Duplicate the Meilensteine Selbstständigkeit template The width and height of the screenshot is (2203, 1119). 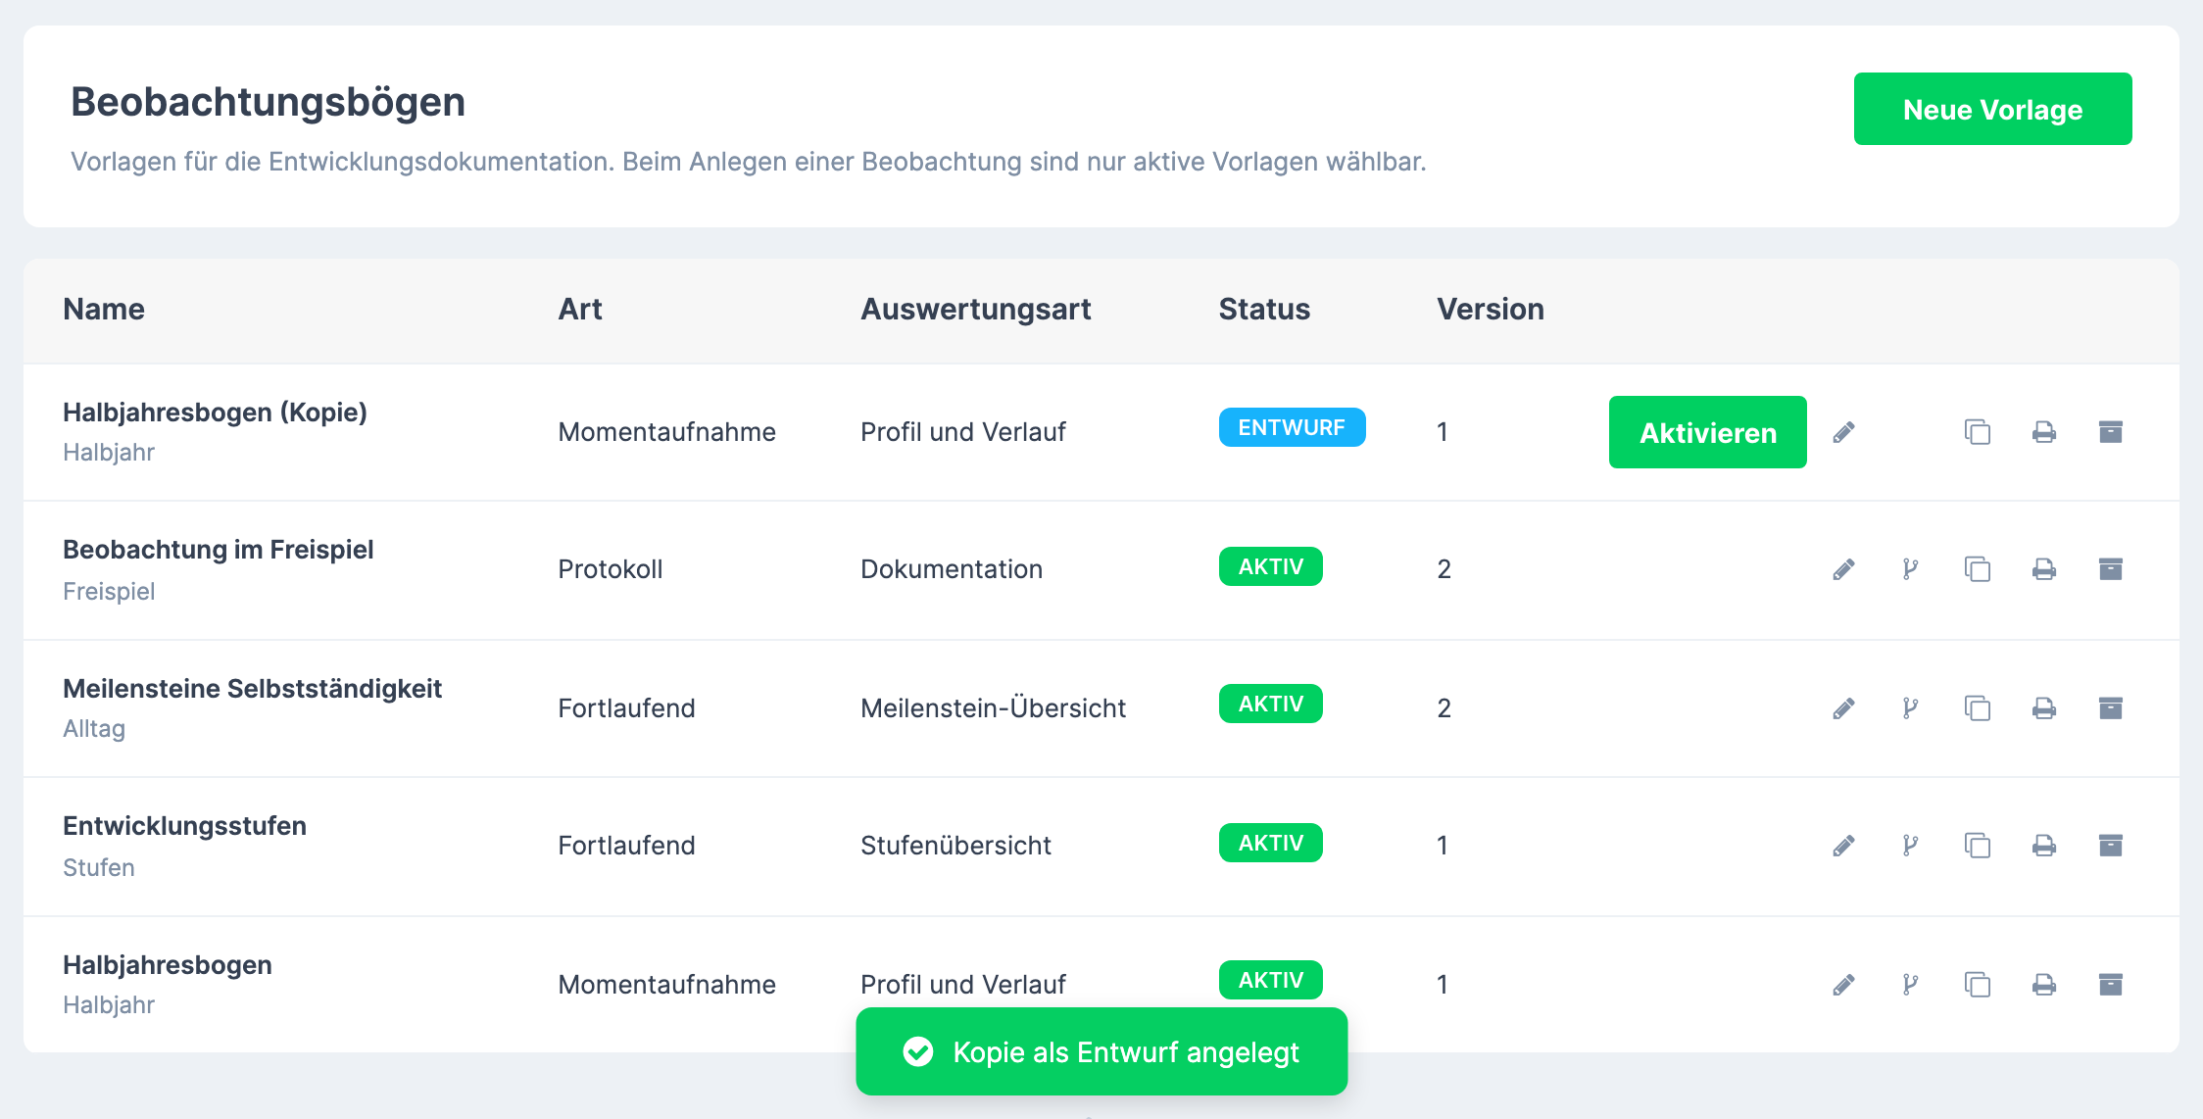(x=1978, y=708)
